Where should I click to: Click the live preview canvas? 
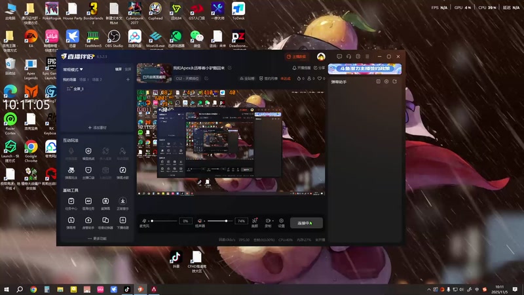pos(231,142)
